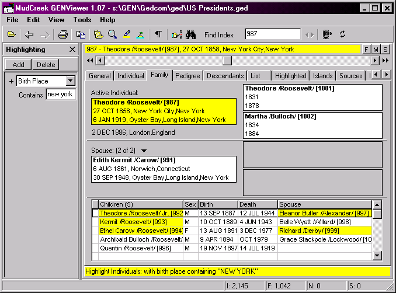Click the refresh arrows icon
Viewport: 396px width, 293px height.
pyautogui.click(x=343, y=34)
